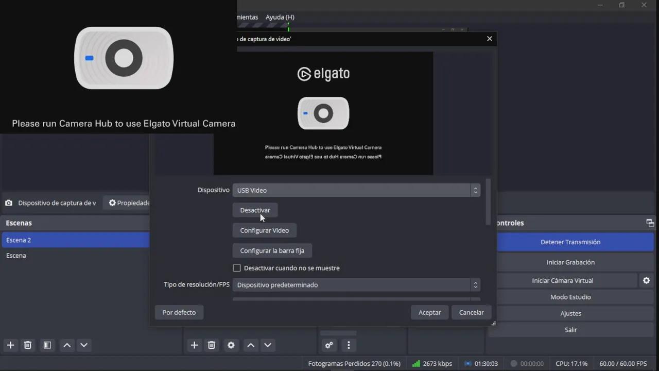The image size is (659, 371).
Task: Open source properties gear in sources toolbar
Action: (x=231, y=345)
